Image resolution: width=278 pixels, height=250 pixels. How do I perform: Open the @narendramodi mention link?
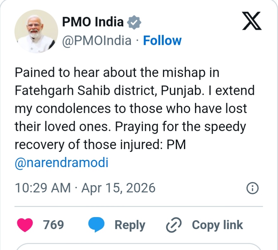pos(61,163)
